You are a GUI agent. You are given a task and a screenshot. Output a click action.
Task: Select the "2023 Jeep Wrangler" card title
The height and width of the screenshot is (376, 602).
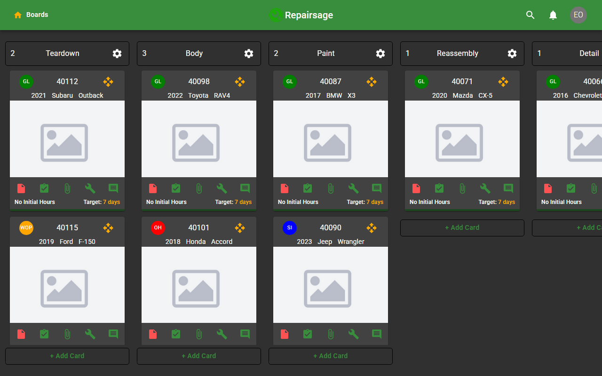coord(331,242)
